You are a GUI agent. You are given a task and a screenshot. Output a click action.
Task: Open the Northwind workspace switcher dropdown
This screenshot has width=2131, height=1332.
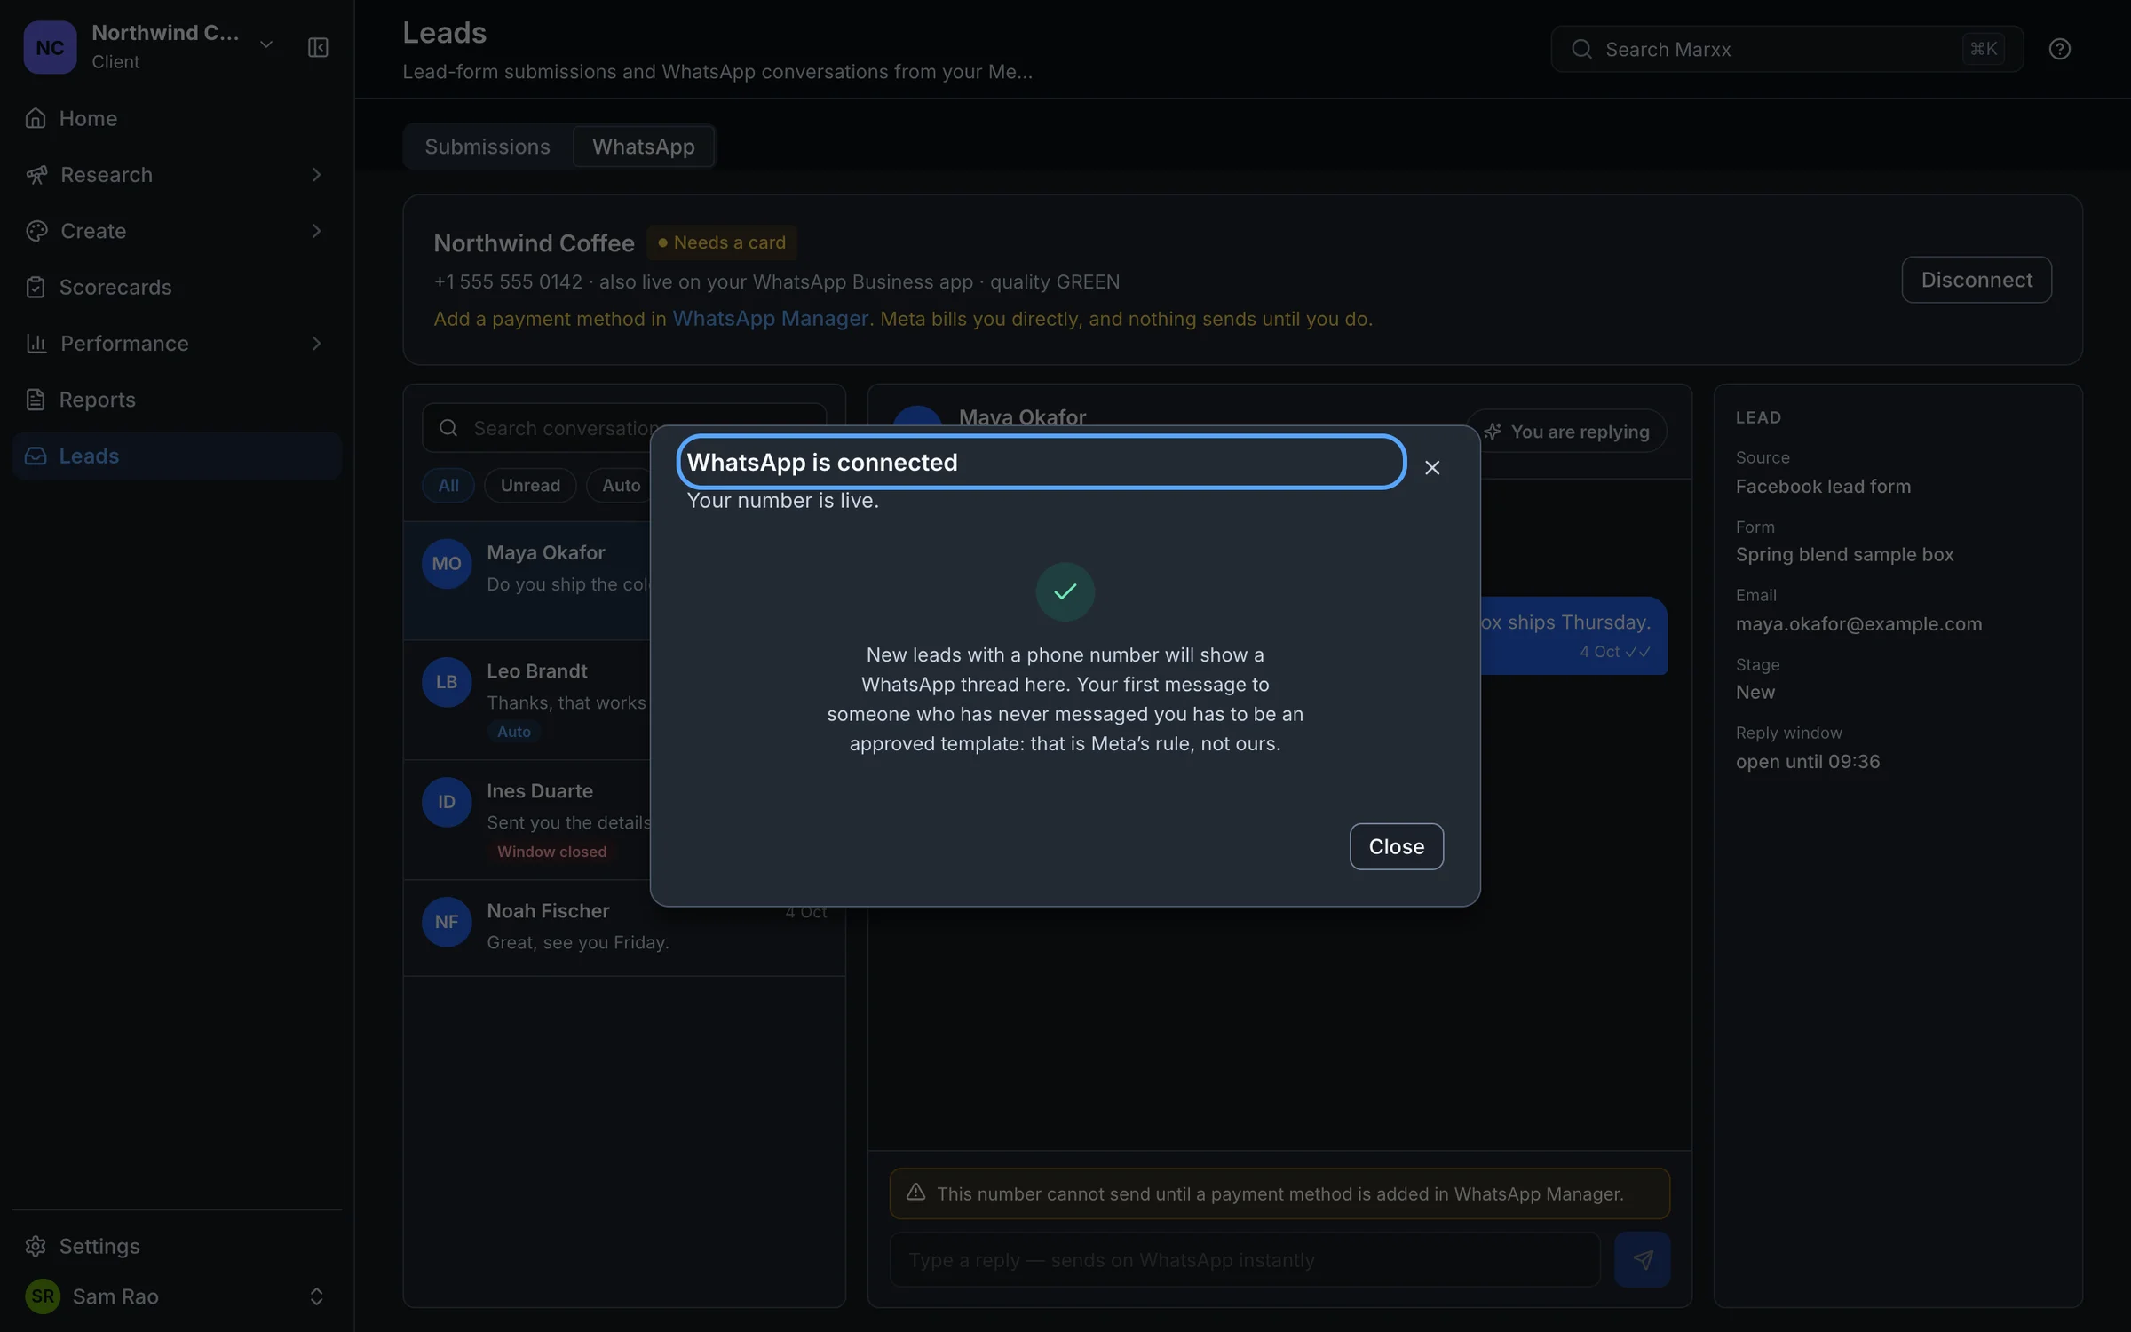(x=265, y=44)
